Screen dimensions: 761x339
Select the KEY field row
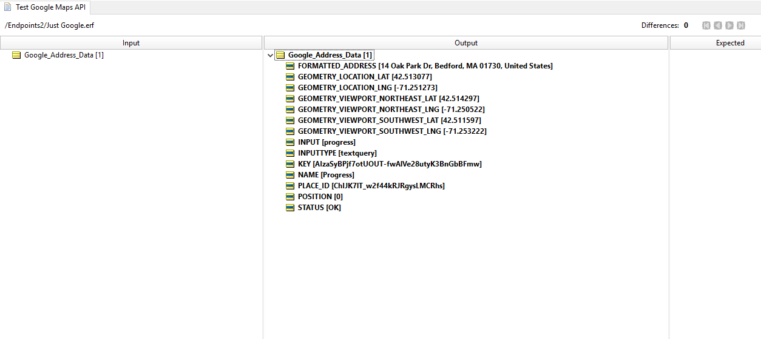[x=389, y=164]
